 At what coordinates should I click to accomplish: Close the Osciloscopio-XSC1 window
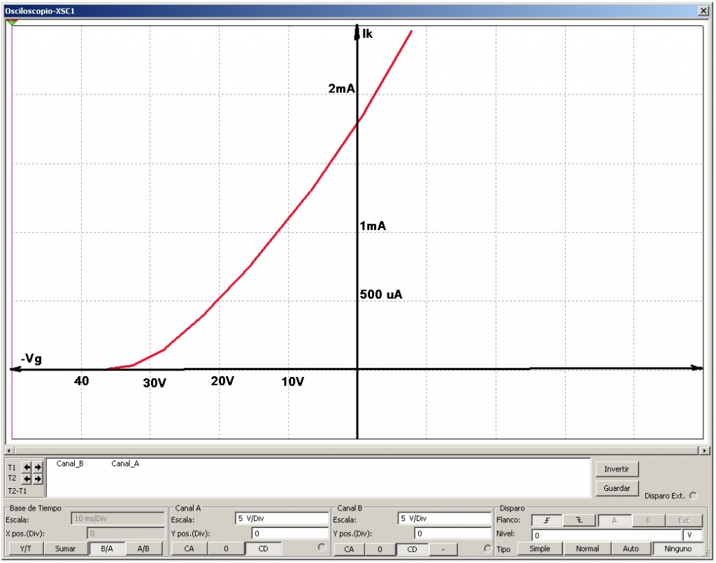click(x=703, y=12)
